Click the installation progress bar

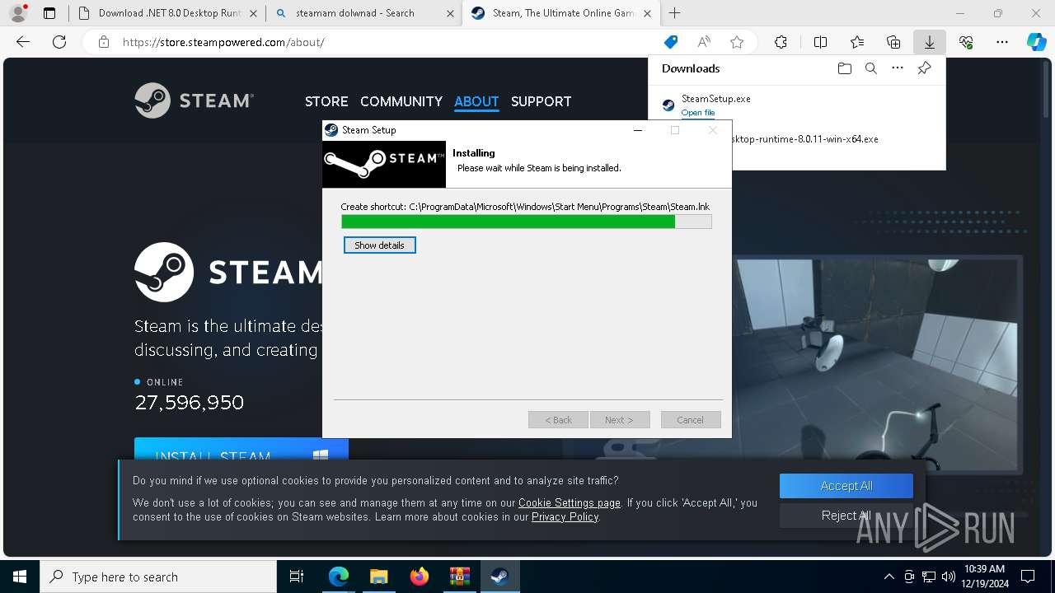click(526, 222)
